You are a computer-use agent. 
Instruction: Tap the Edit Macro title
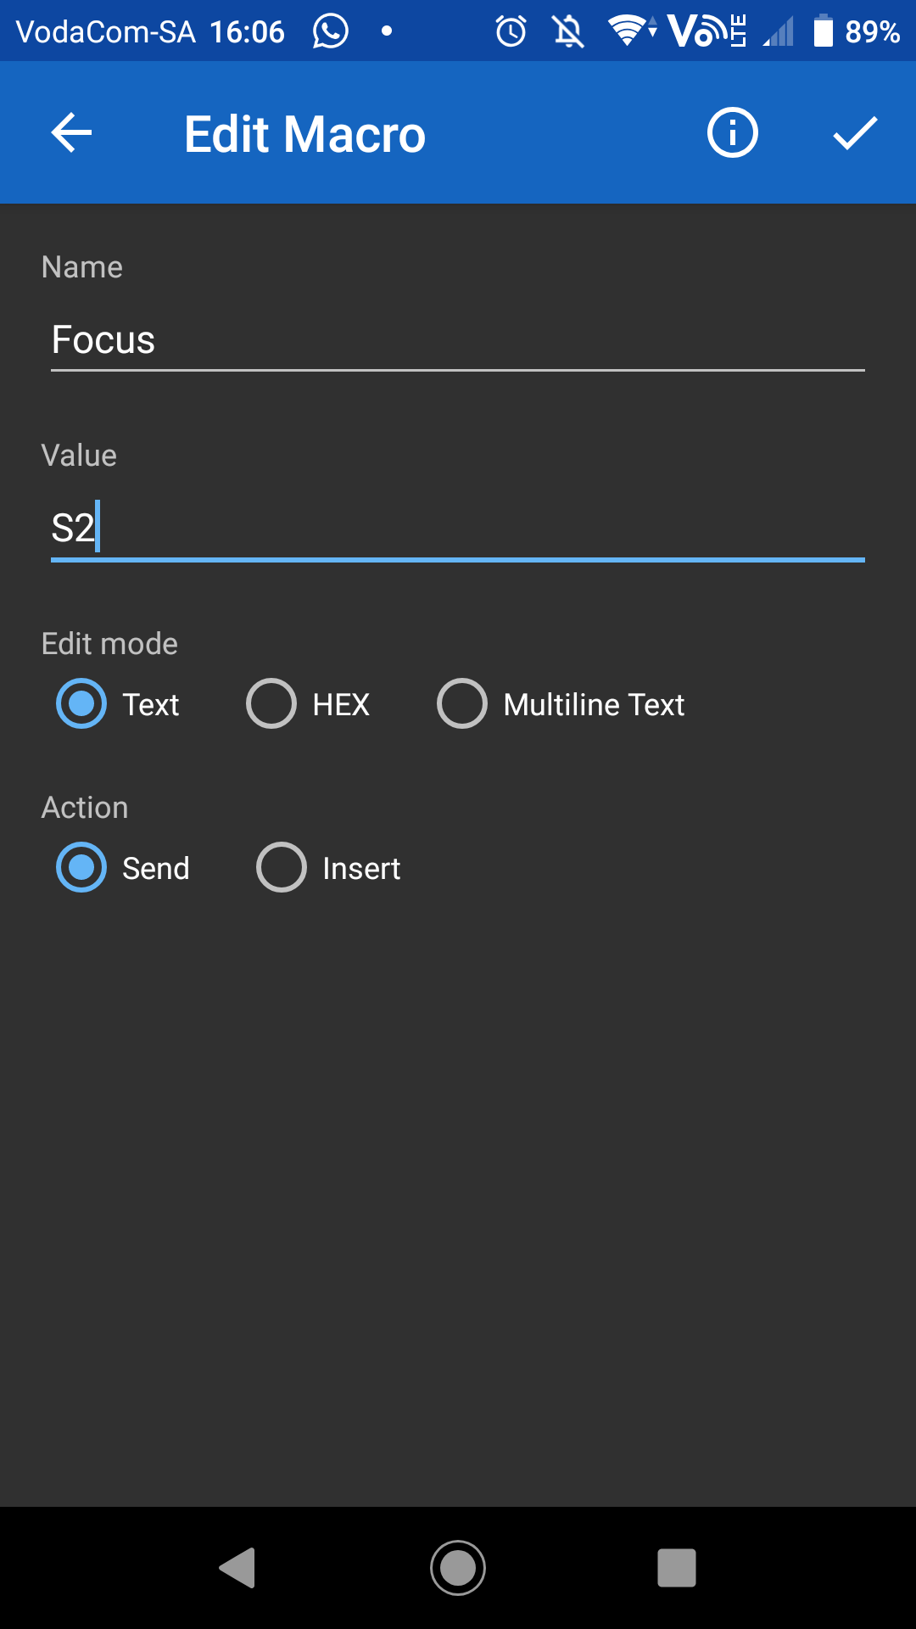tap(304, 132)
